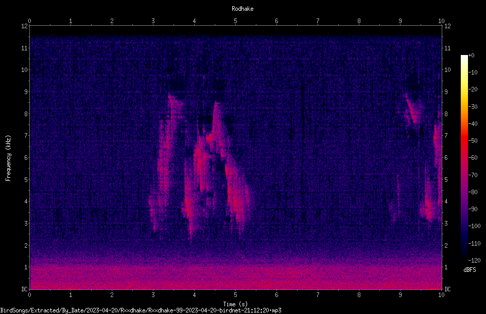Click the bird call trace near 9.2 seconds

coord(411,108)
